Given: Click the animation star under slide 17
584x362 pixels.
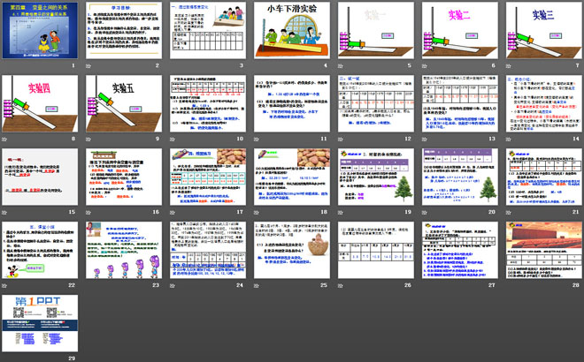Looking at the screenshot, I should point(173,212).
